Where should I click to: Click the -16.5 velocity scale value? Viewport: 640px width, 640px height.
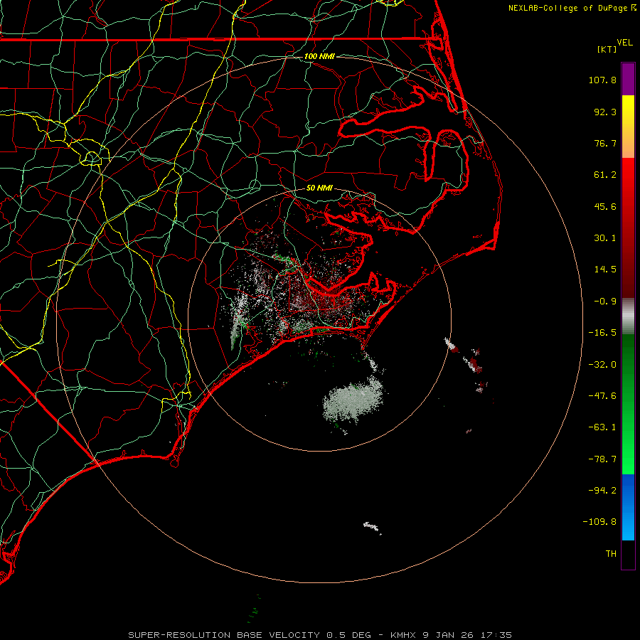tap(602, 333)
